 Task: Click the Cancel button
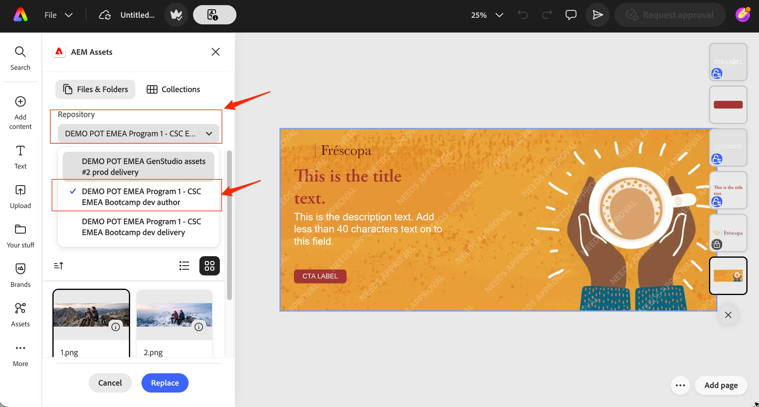[x=110, y=383]
